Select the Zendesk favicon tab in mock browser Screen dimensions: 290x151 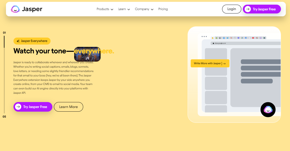coord(264,38)
